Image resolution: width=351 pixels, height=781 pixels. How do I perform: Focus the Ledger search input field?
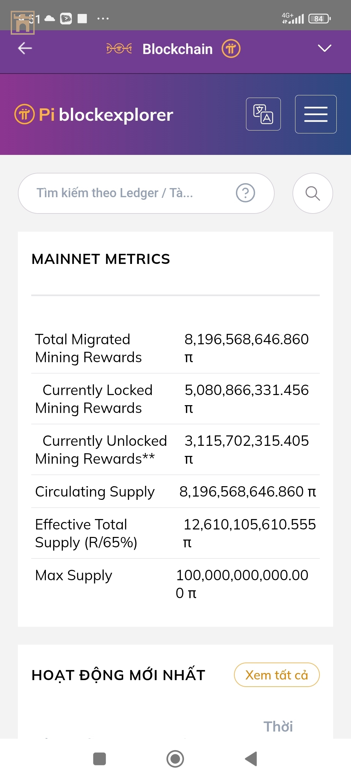coord(130,193)
